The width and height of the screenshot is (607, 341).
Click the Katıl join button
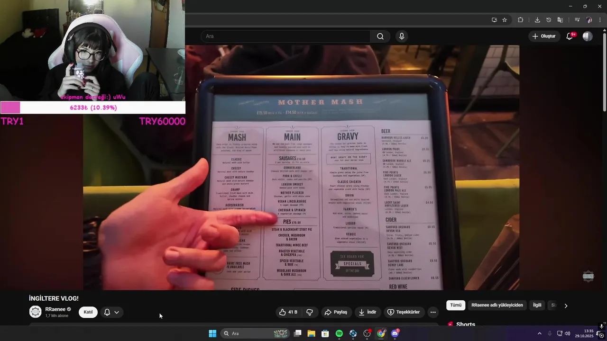coord(88,312)
